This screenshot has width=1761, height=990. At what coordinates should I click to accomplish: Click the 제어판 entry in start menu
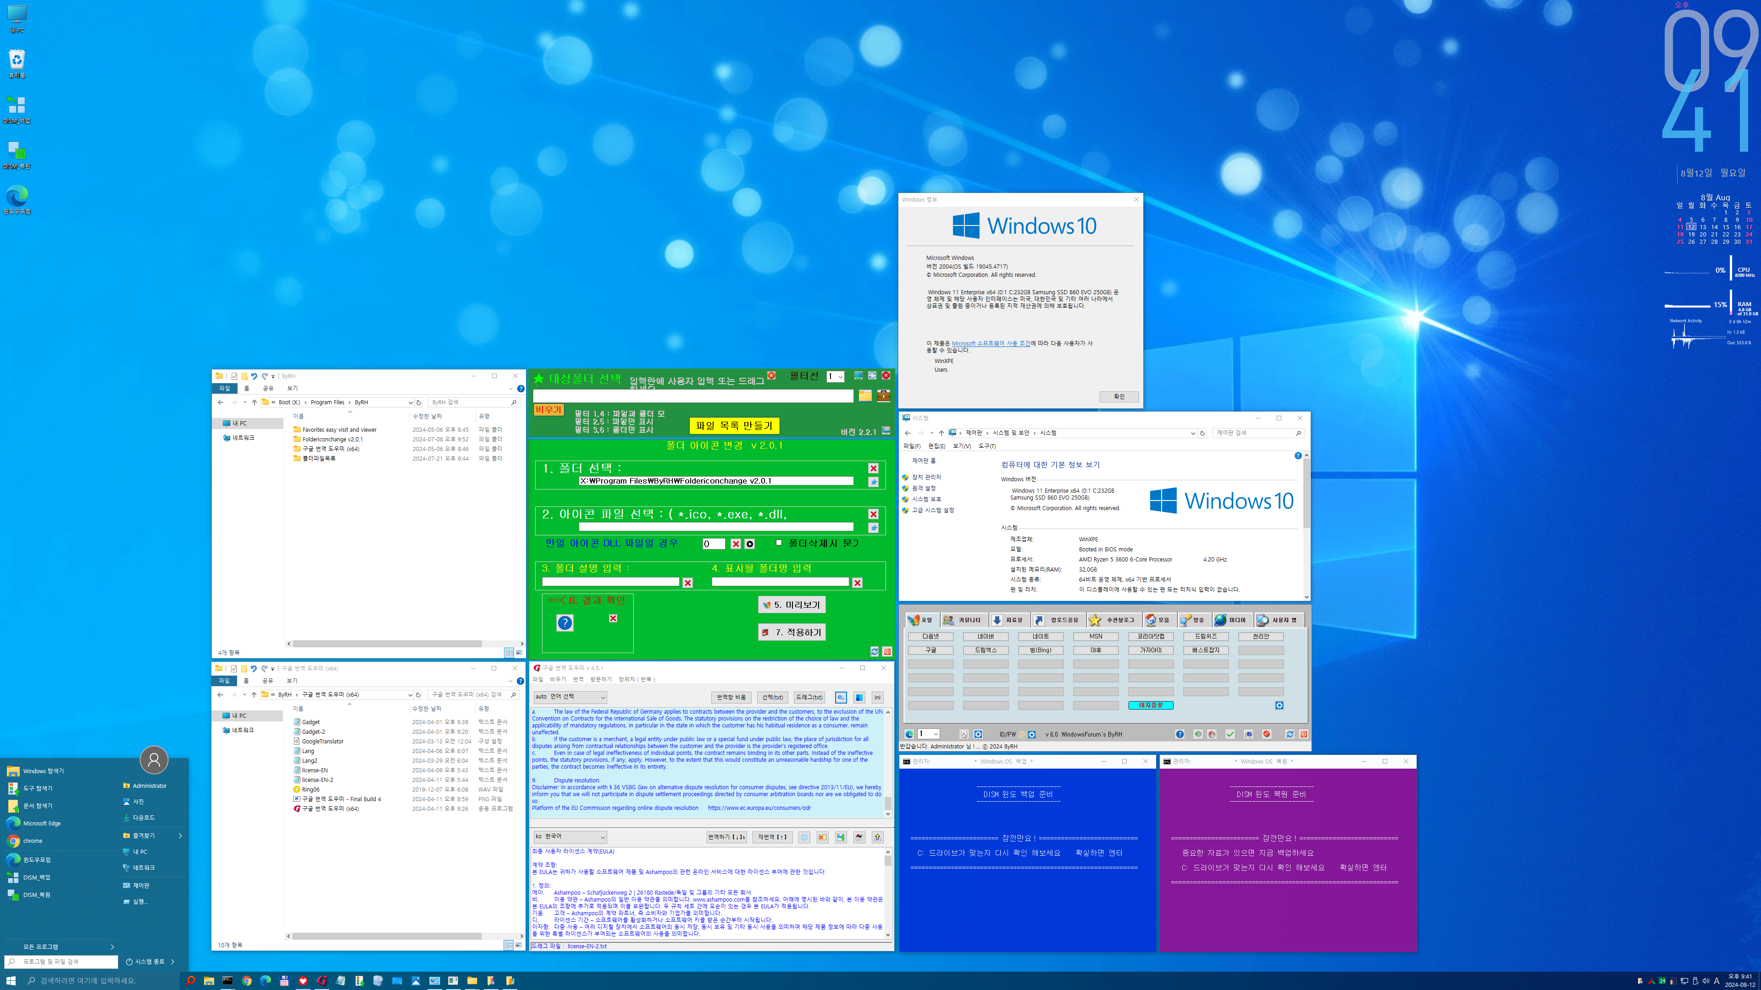141,885
